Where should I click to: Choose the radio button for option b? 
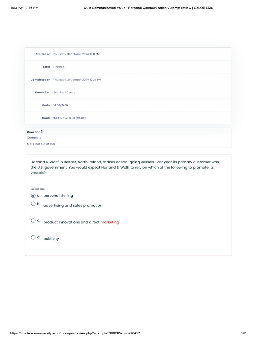pyautogui.click(x=33, y=204)
